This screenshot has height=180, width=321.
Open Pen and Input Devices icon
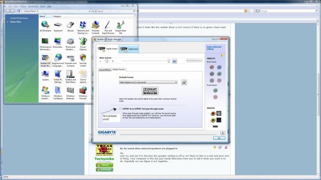point(108,27)
